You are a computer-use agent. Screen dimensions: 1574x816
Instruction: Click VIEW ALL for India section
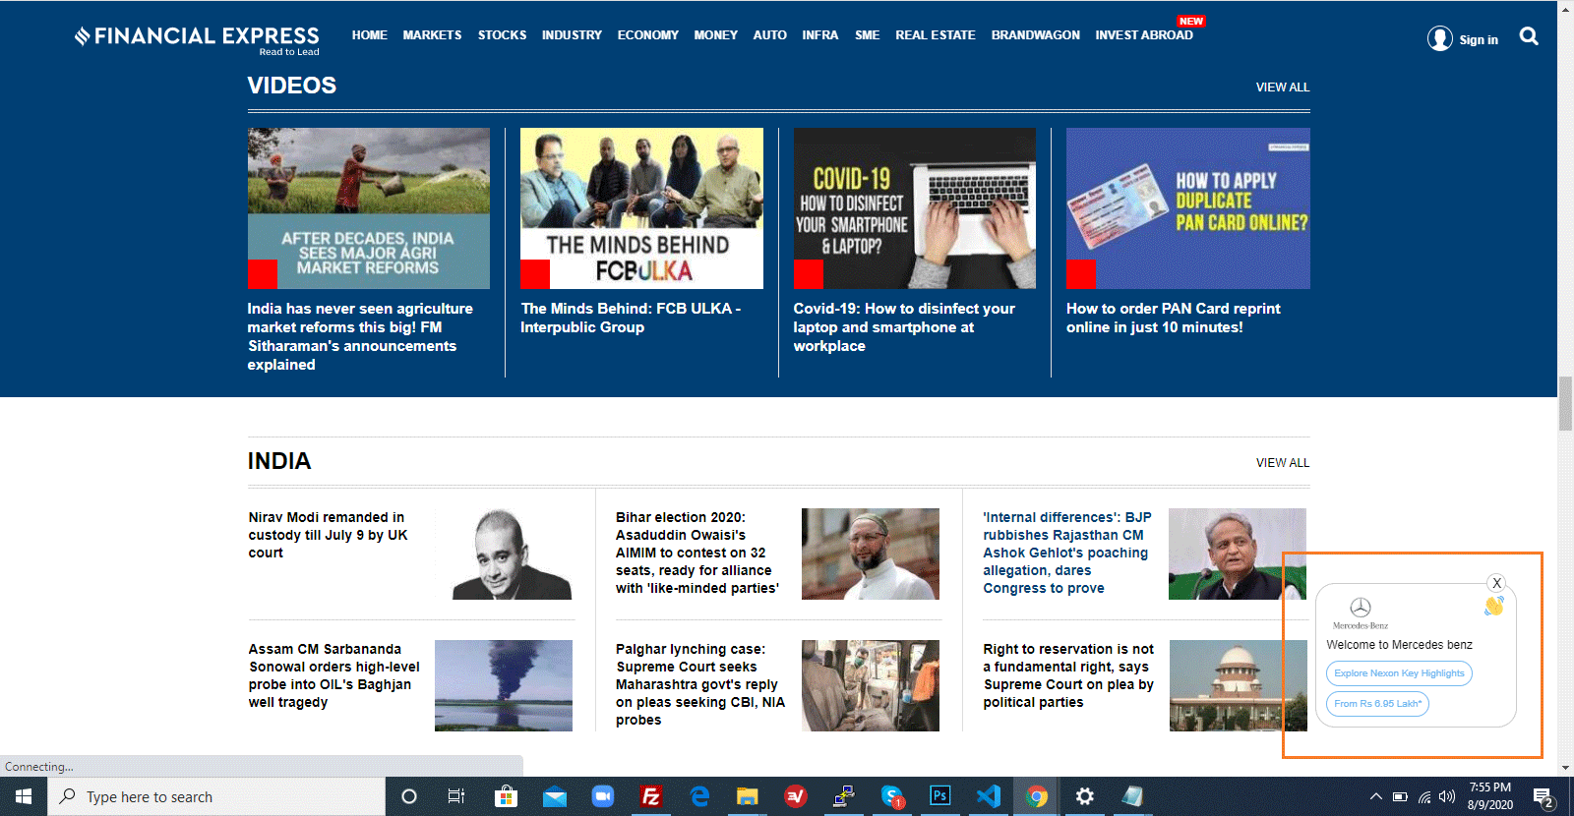1283,463
